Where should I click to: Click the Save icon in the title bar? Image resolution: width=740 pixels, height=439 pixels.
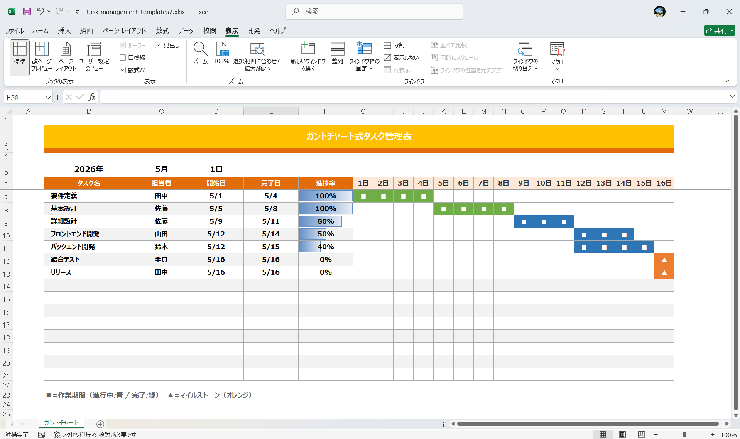tap(27, 12)
